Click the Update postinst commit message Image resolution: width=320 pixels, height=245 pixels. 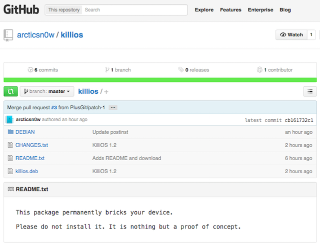(x=110, y=132)
